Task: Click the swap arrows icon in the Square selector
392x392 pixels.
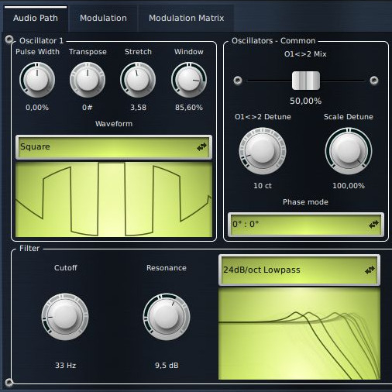Action: click(x=201, y=146)
